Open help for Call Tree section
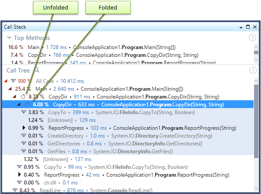 coord(253,70)
